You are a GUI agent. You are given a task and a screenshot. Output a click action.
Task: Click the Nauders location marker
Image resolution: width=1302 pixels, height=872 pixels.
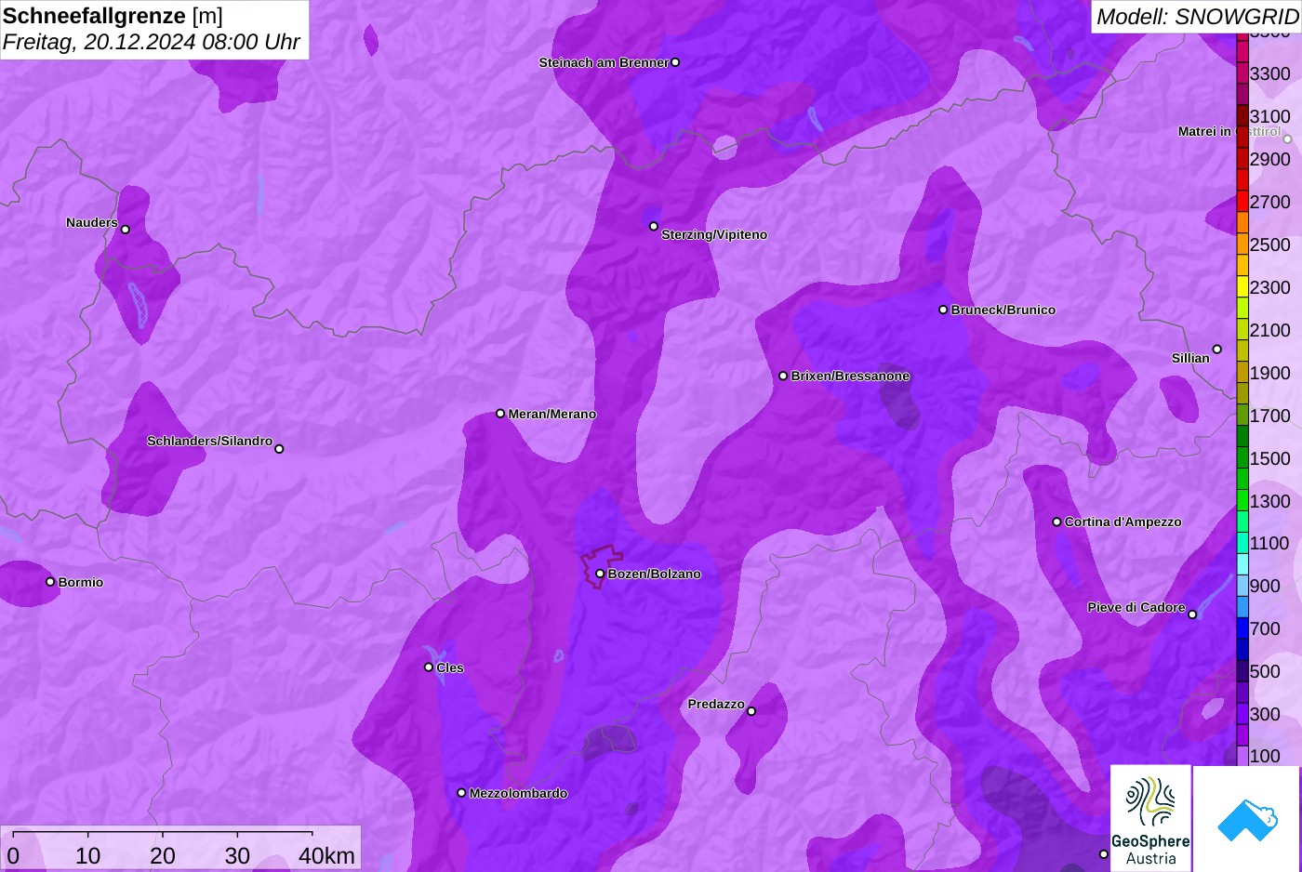click(126, 230)
